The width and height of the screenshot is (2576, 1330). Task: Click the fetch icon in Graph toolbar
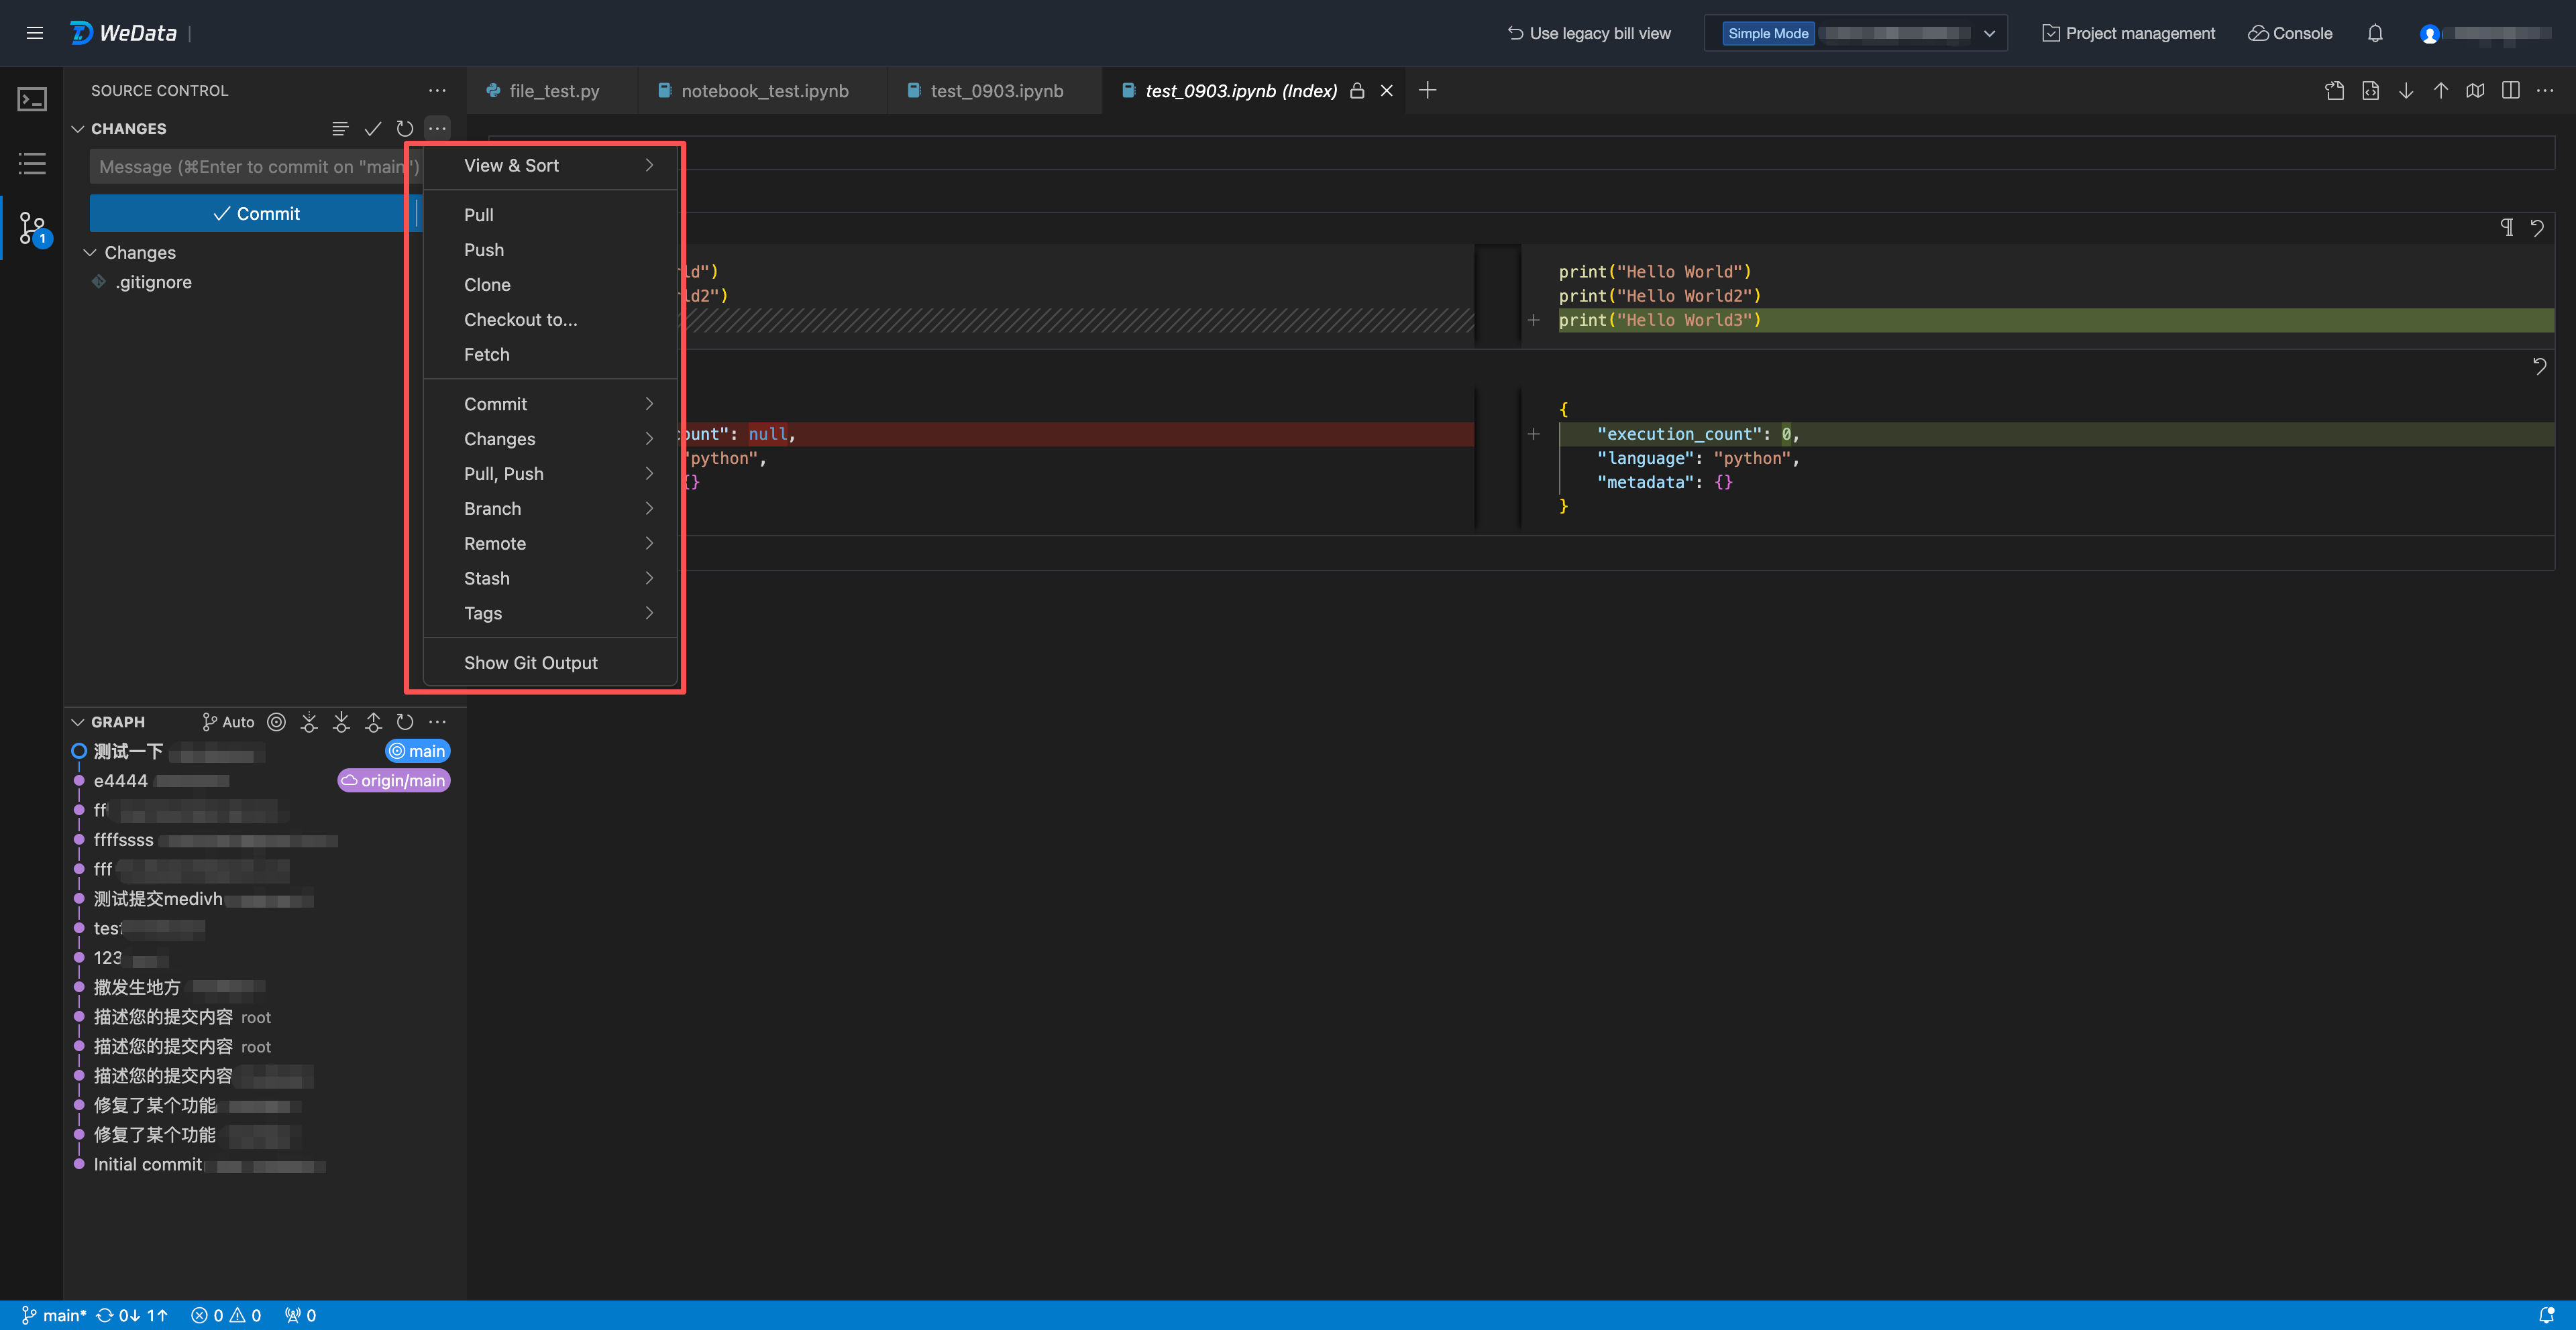tap(309, 723)
